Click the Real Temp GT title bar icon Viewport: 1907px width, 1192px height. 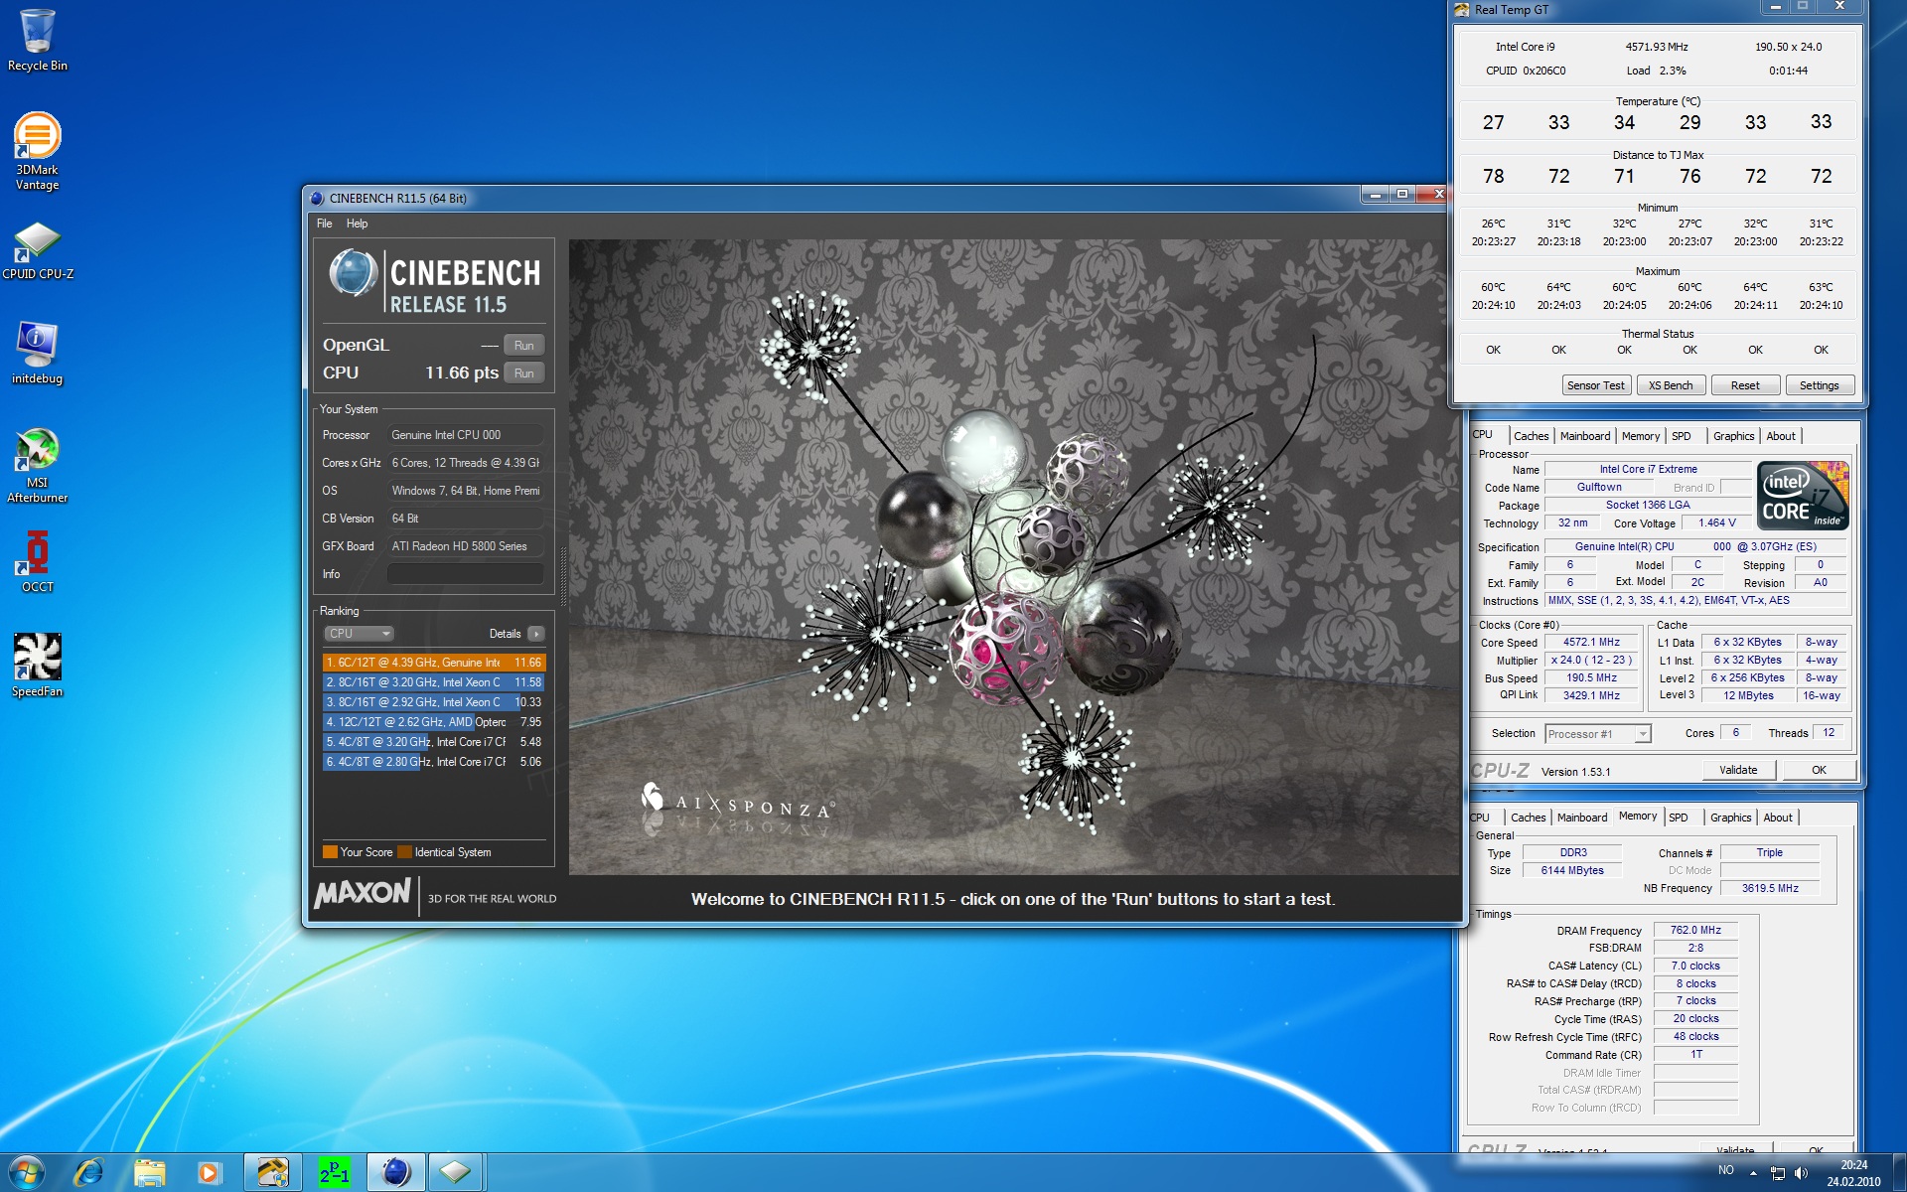[x=1461, y=10]
